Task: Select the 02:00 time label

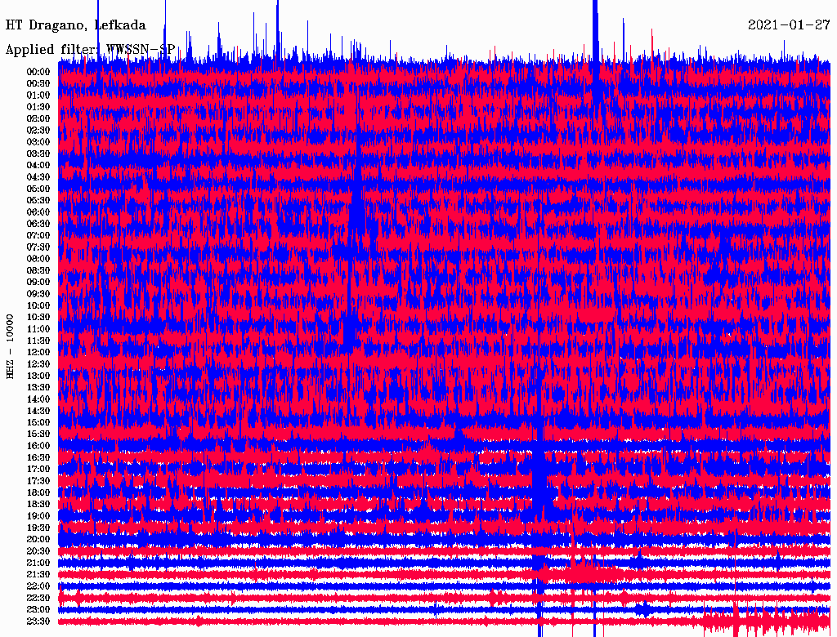Action: point(38,118)
